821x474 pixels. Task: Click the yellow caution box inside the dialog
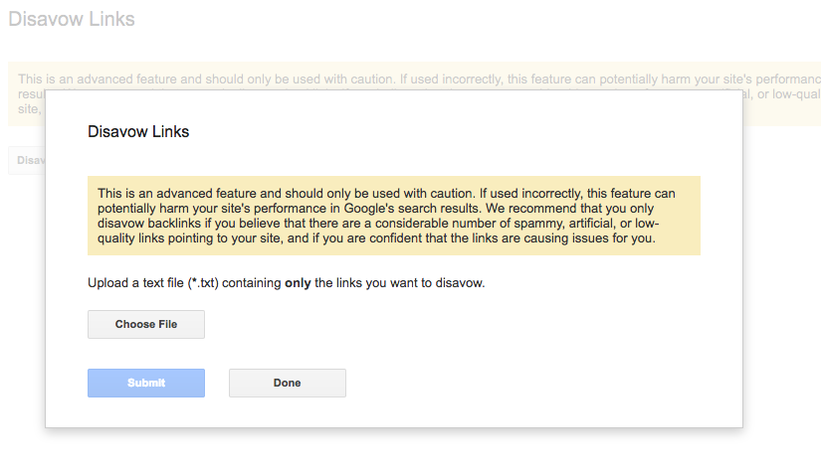click(394, 216)
